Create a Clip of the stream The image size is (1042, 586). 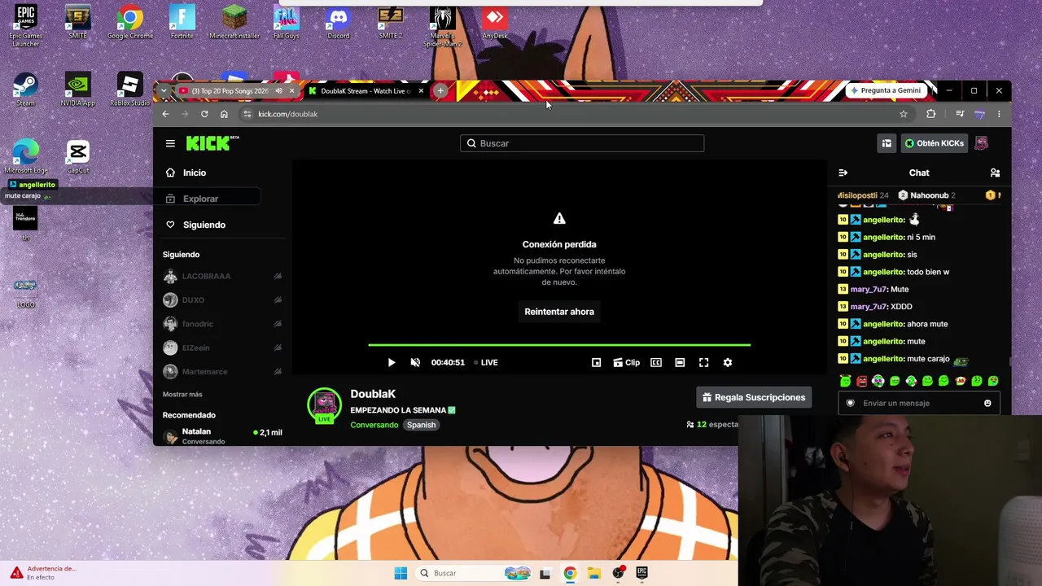[x=626, y=362]
